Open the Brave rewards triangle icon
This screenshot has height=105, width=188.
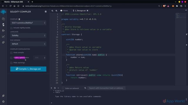[x=168, y=6]
